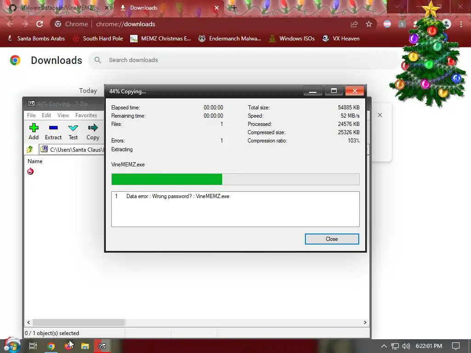Image resolution: width=471 pixels, height=353 pixels.
Task: Click the up-folder icon in 7-Zip
Action: coord(30,149)
